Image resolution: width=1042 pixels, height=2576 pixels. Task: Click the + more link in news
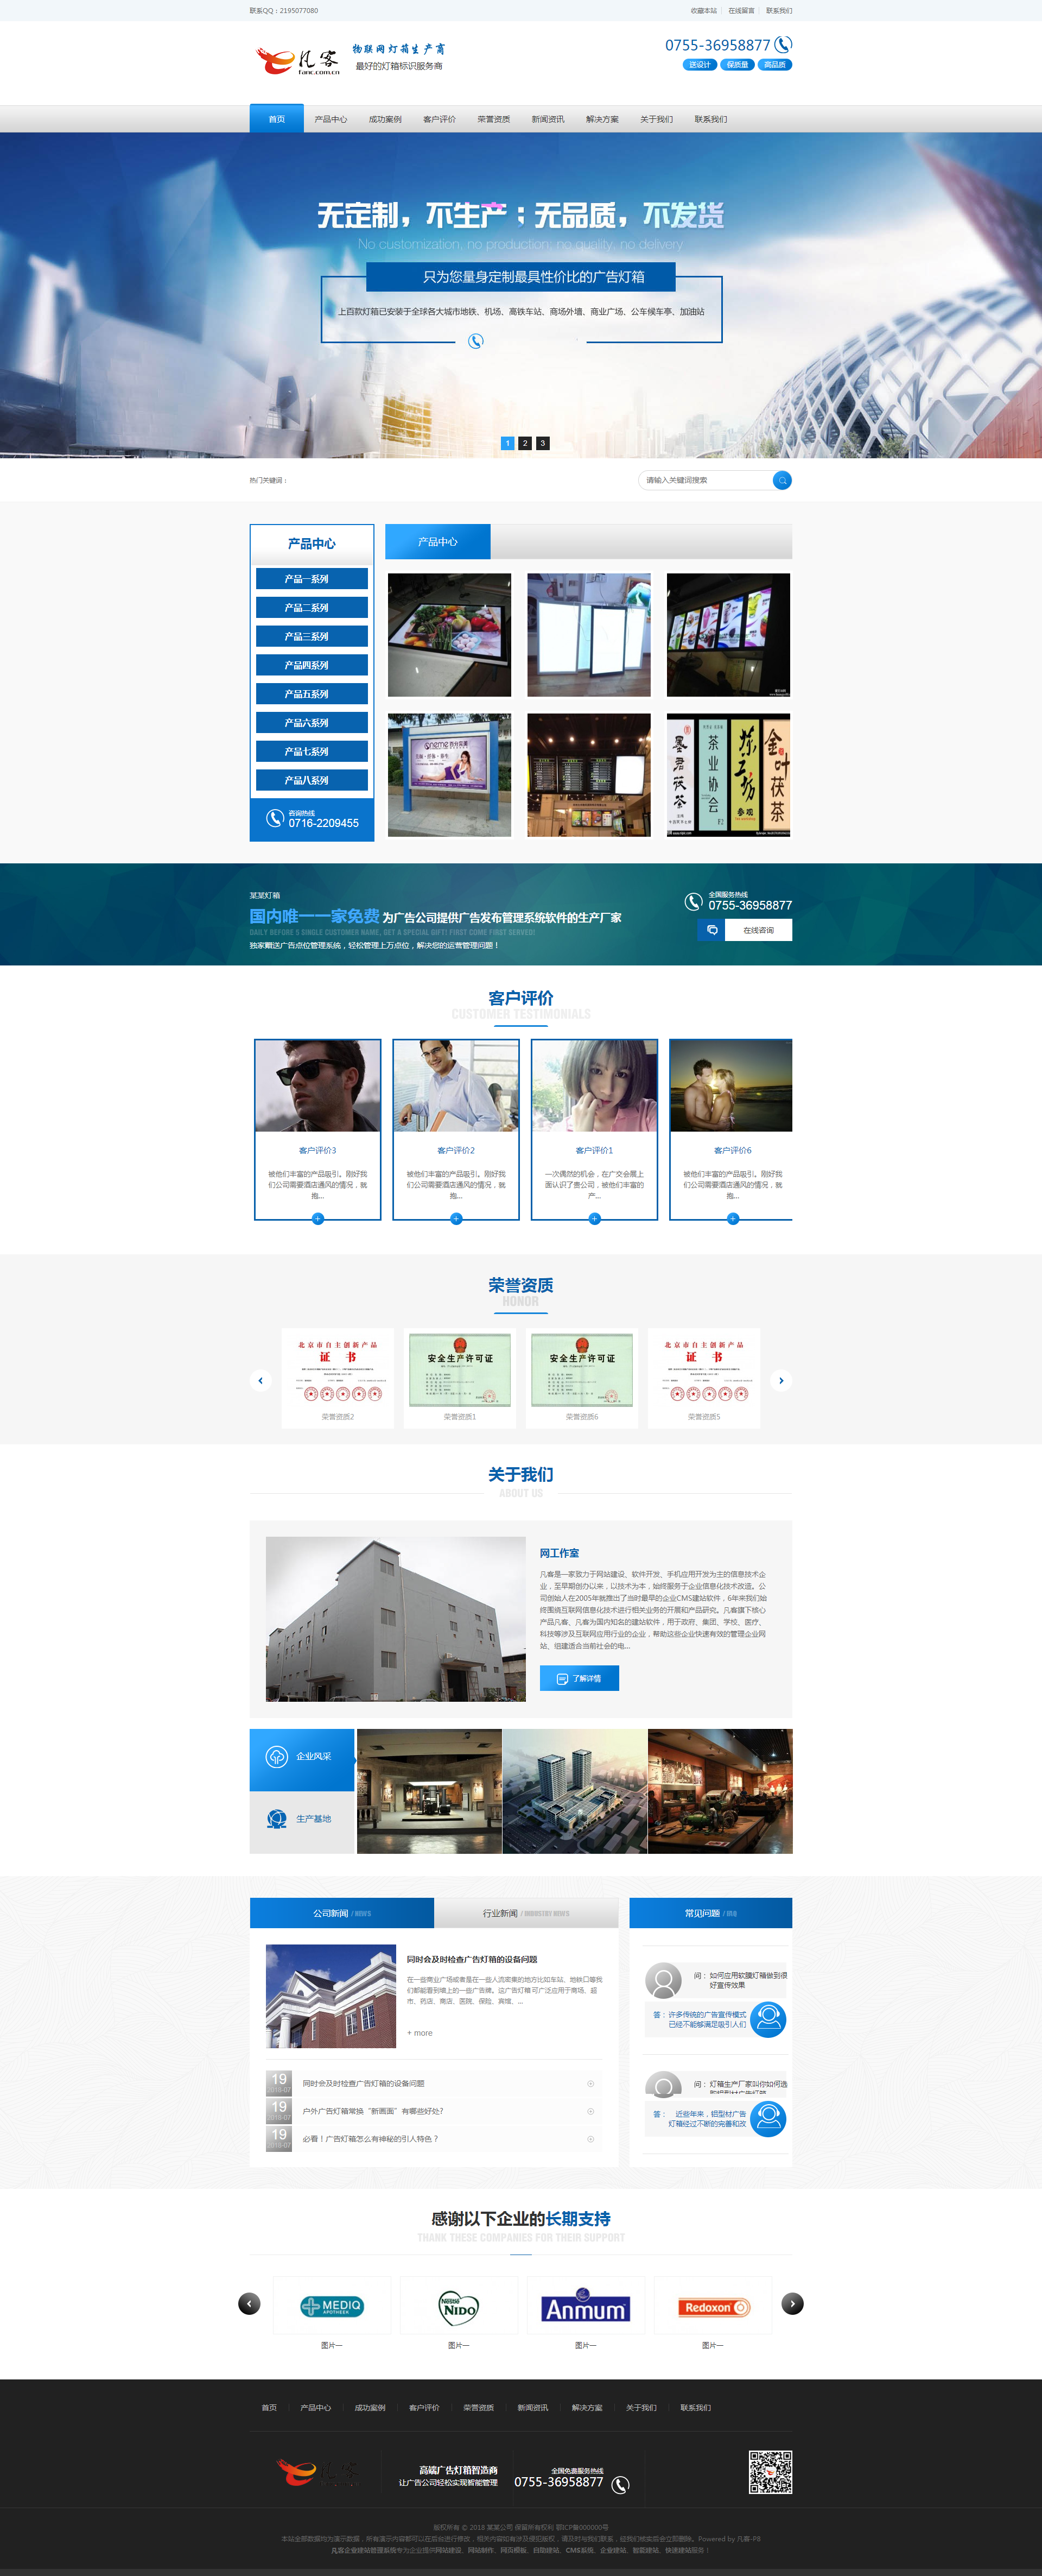[x=420, y=2033]
